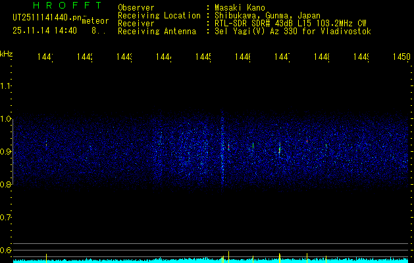Click the 0.8 kHz frequency label
Screen dimensions: 414x263
pos(5,184)
